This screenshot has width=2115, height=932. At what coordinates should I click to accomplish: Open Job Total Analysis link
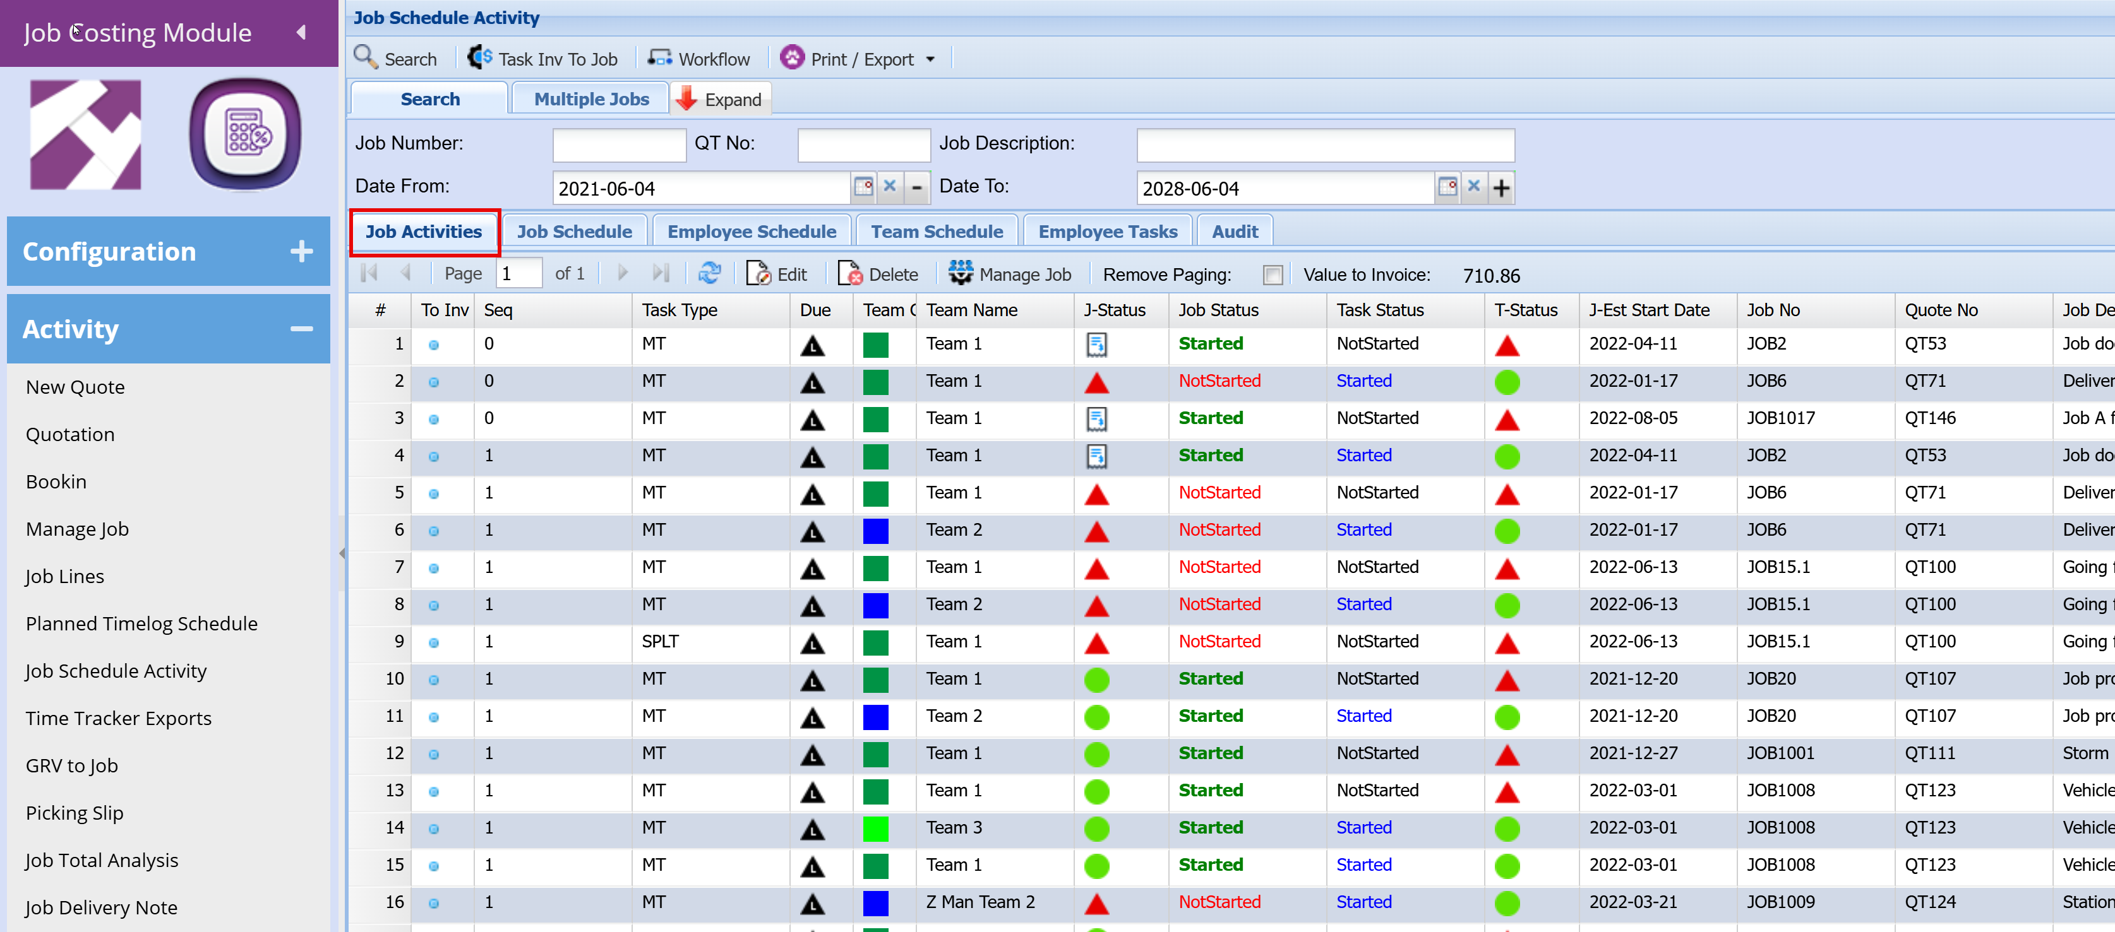point(101,859)
